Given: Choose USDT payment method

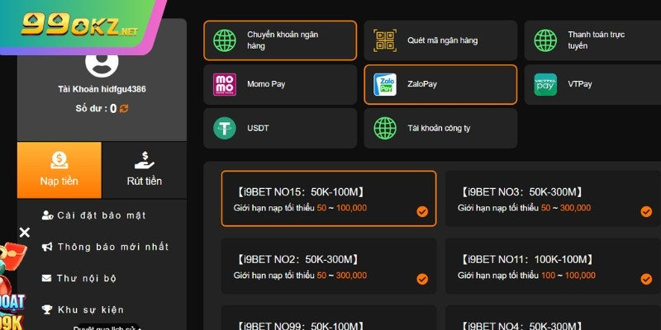Looking at the screenshot, I should click(280, 128).
